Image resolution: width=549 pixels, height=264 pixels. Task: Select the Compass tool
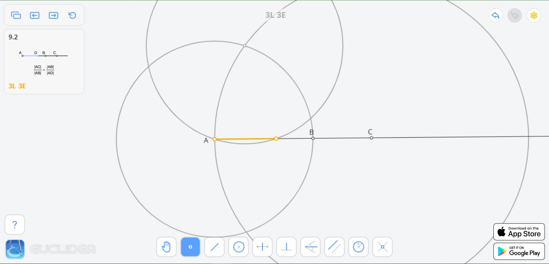(359, 247)
